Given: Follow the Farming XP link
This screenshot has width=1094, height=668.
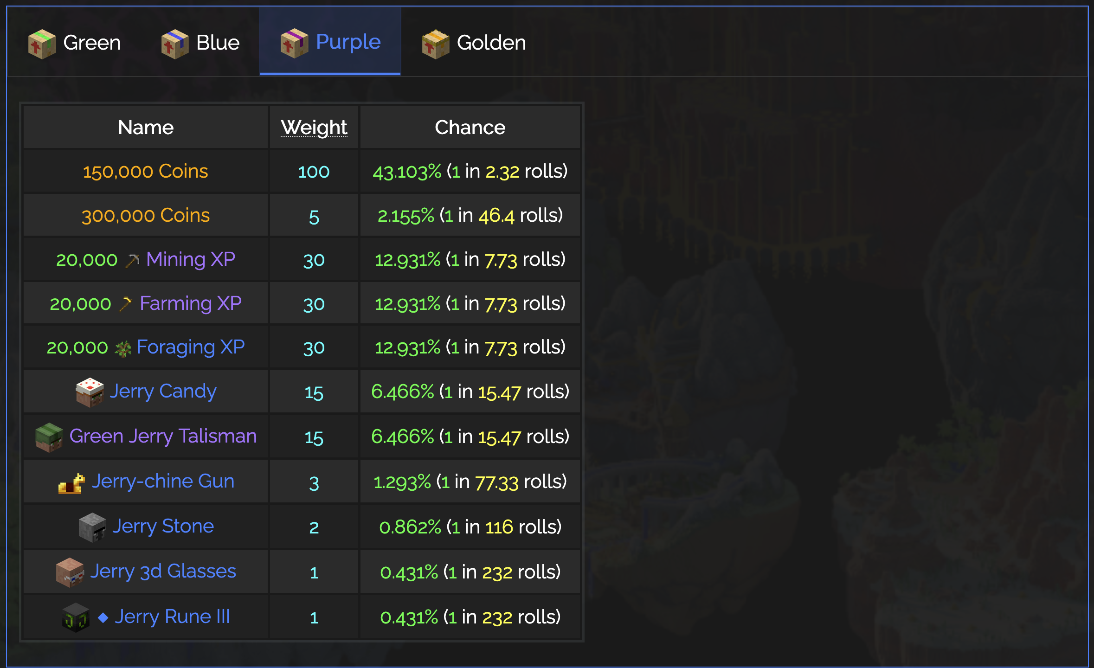Looking at the screenshot, I should pos(191,303).
